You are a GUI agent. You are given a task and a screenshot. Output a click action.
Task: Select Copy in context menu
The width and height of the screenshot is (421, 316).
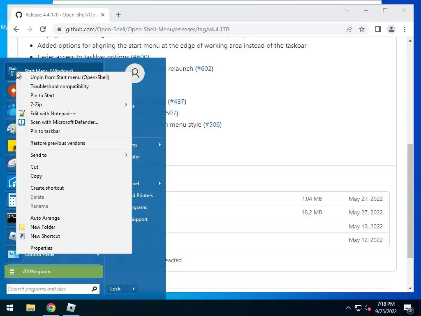pos(36,176)
